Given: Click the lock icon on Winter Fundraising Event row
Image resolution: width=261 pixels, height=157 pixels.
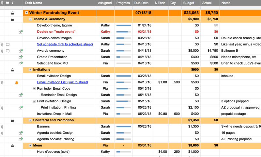Looking at the screenshot, I should point(12,13).
